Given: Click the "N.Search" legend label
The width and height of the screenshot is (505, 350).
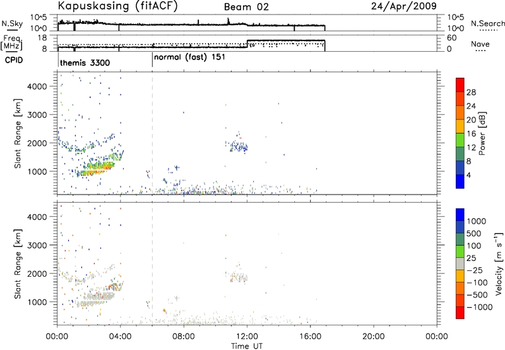Looking at the screenshot, I should [487, 23].
